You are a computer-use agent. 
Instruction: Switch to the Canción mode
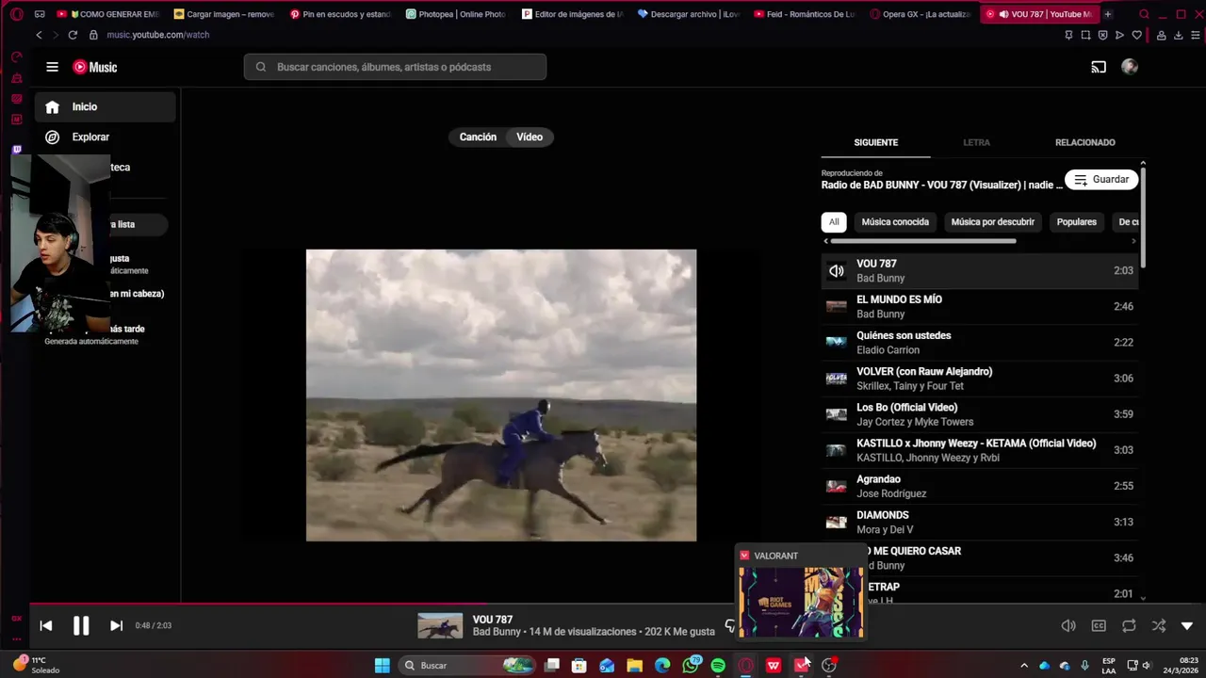[478, 137]
